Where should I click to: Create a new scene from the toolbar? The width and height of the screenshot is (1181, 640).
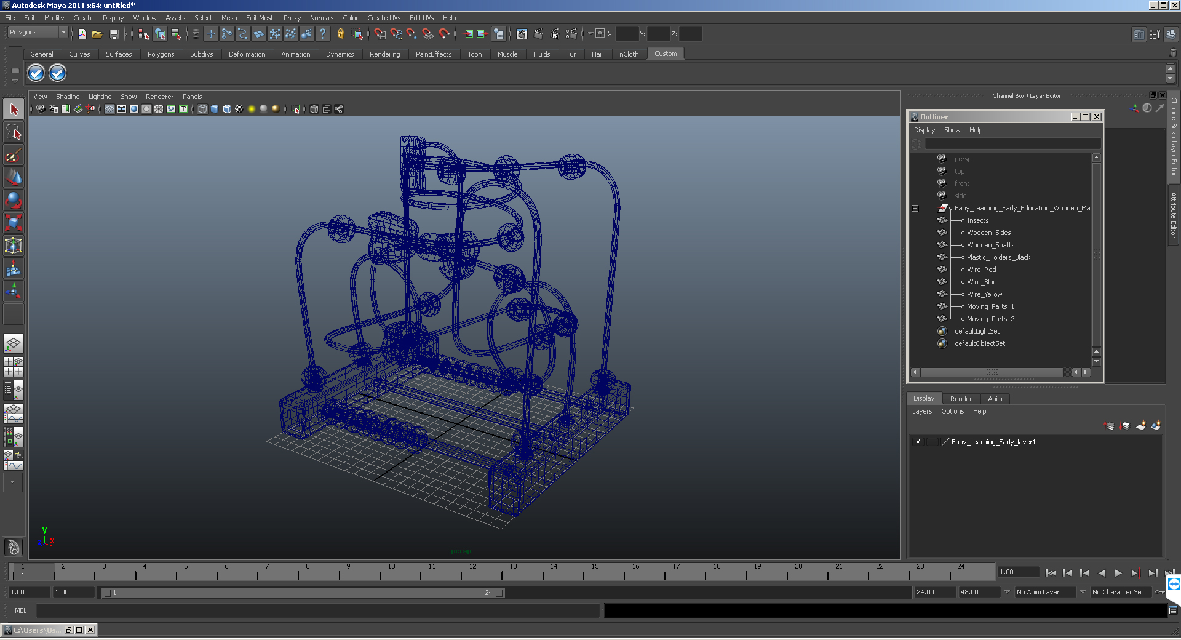82,34
